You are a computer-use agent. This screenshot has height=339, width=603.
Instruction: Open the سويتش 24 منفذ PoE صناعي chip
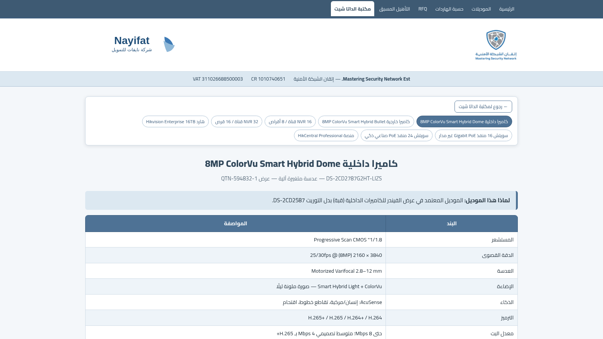pyautogui.click(x=396, y=136)
